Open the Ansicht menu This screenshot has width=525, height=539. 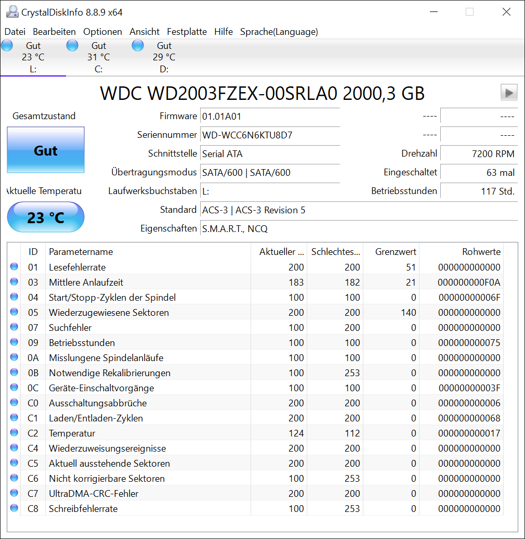145,32
